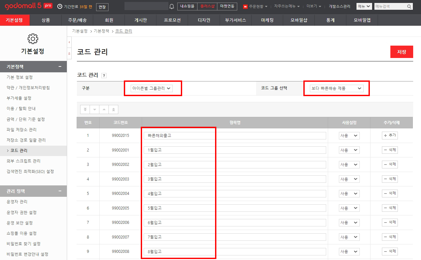Open the 메뉴 dropdown next to search
Viewport: 421px width, 260px height.
[364, 6]
